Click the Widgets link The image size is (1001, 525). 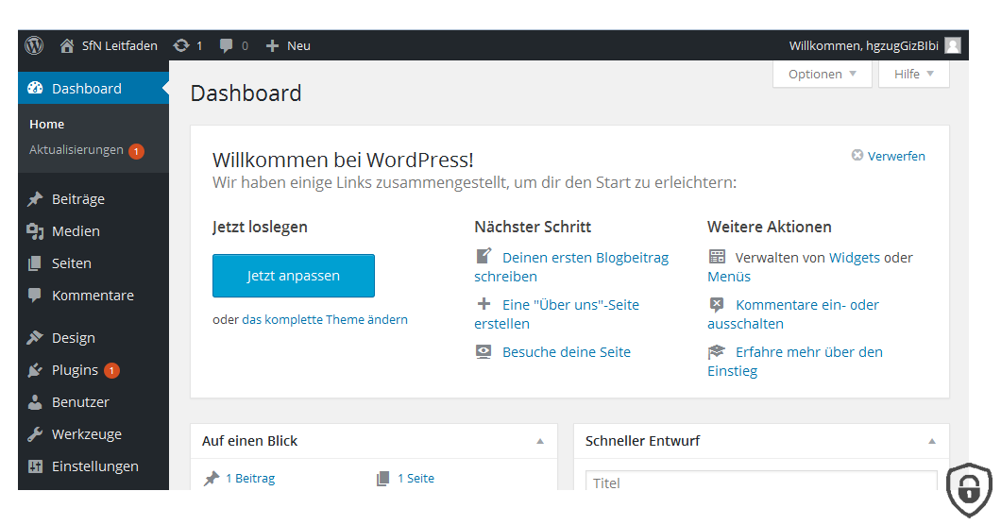click(855, 258)
